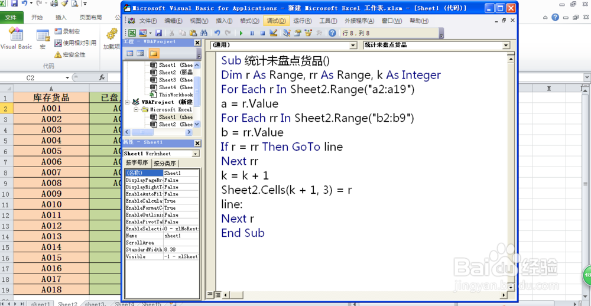Click the 宏 macros button in Excel

pyautogui.click(x=43, y=40)
